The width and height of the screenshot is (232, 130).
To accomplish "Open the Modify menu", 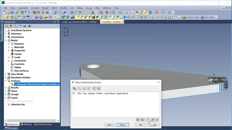I will coord(64,8).
